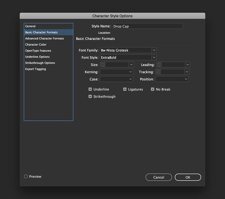Expand the Case dropdown

(x=131, y=79)
